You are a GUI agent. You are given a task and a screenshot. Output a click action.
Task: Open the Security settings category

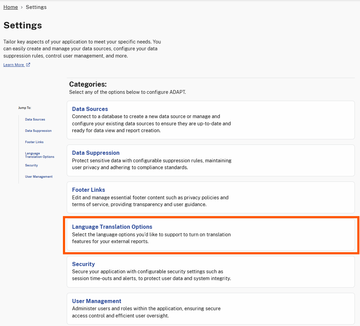[83, 264]
